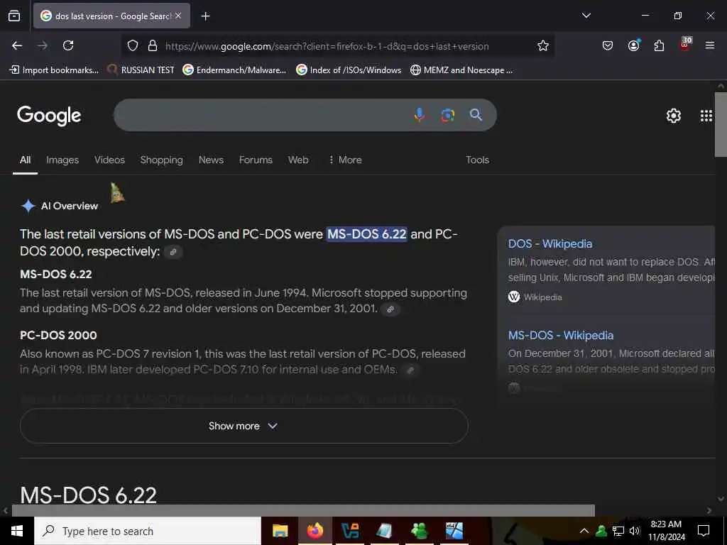Open the Pocket save icon

[x=608, y=45]
